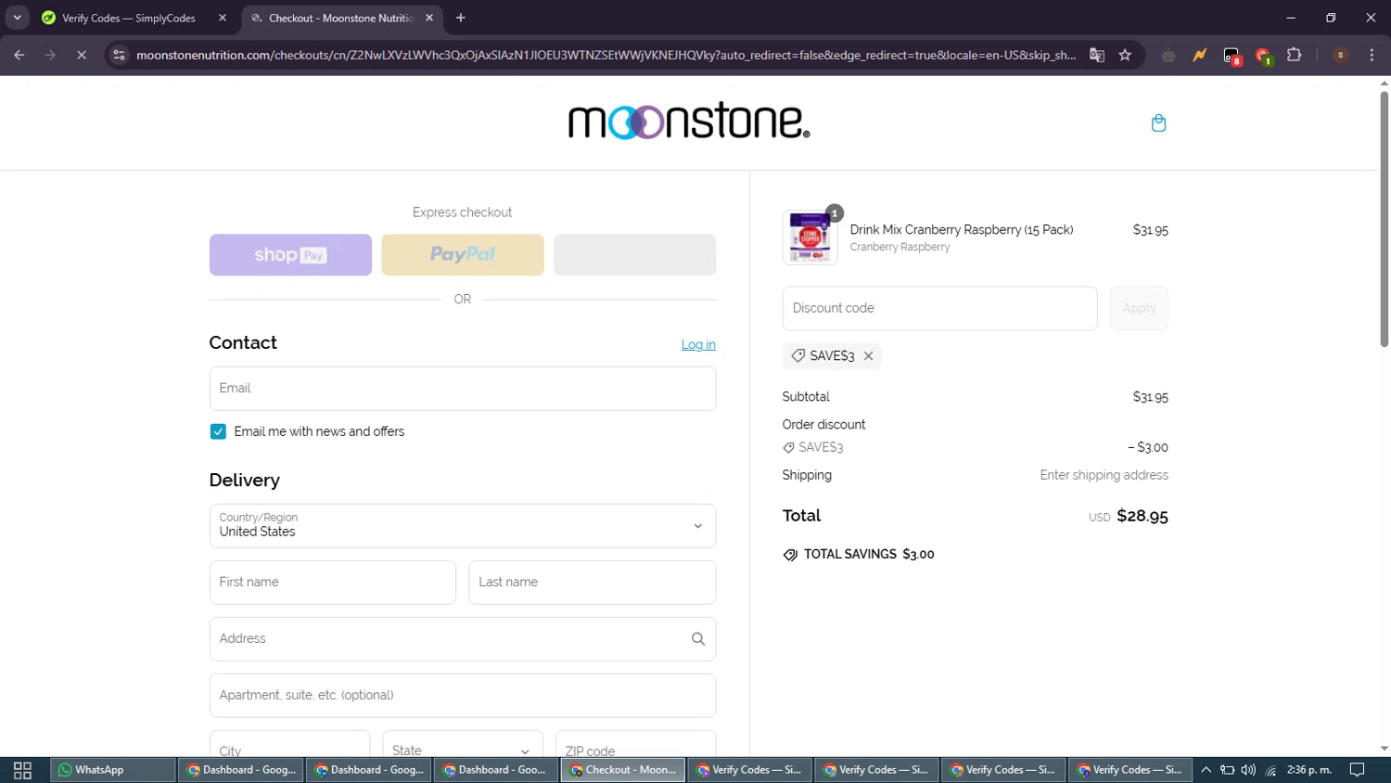Click the Total $28.95 amount
1391x783 pixels.
(1142, 516)
